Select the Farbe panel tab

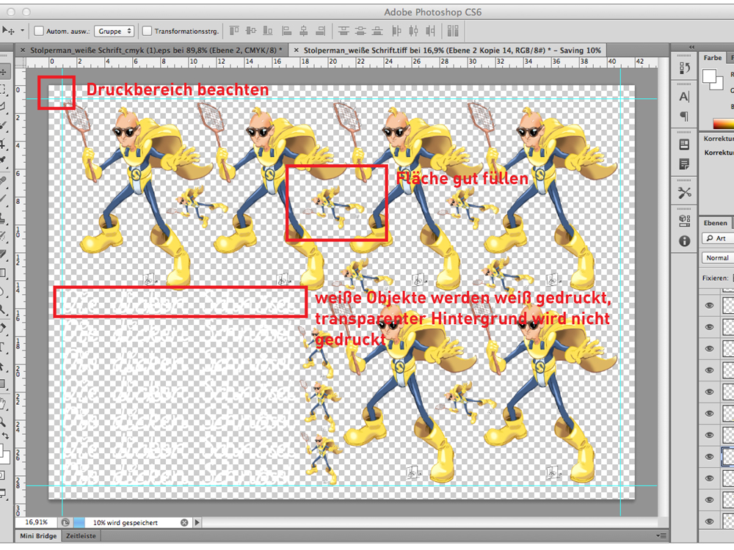[x=713, y=57]
